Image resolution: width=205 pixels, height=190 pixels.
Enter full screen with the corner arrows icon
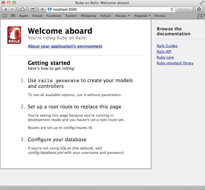(x=202, y=3)
